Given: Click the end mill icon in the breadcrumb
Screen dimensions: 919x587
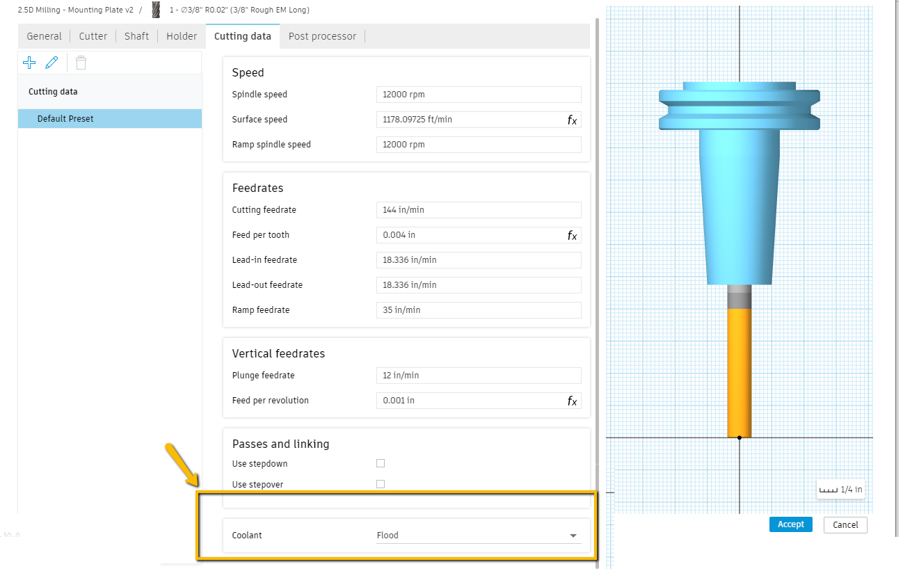Looking at the screenshot, I should 155,10.
